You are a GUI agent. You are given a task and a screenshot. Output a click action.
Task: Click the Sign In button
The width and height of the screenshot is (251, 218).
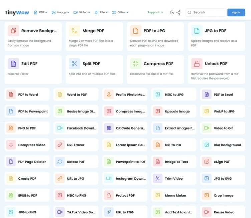[x=236, y=12]
